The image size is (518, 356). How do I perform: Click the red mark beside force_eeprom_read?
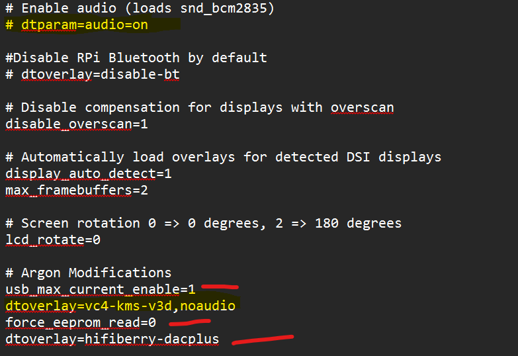(190, 322)
